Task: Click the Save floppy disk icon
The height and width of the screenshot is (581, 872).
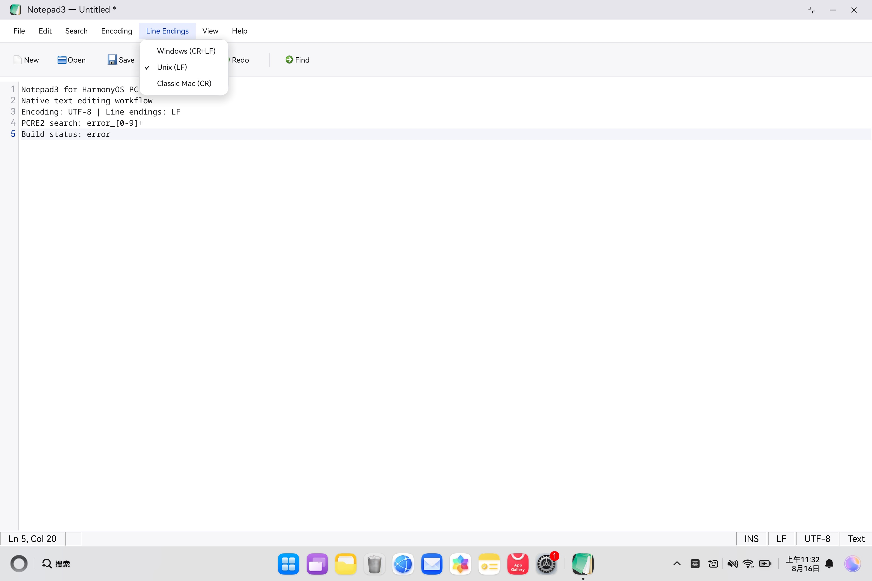Action: tap(112, 60)
